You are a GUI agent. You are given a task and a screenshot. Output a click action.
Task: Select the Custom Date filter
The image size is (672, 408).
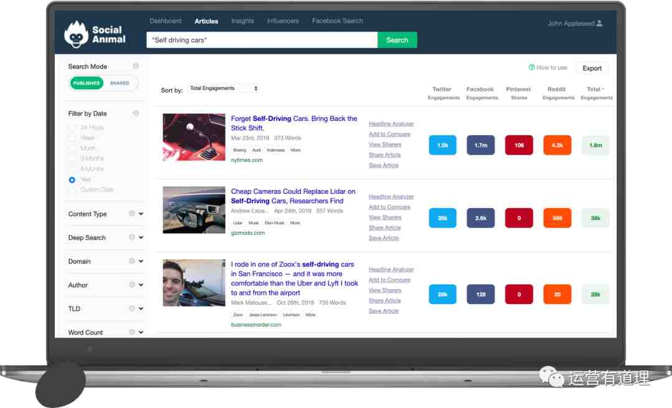click(x=72, y=189)
